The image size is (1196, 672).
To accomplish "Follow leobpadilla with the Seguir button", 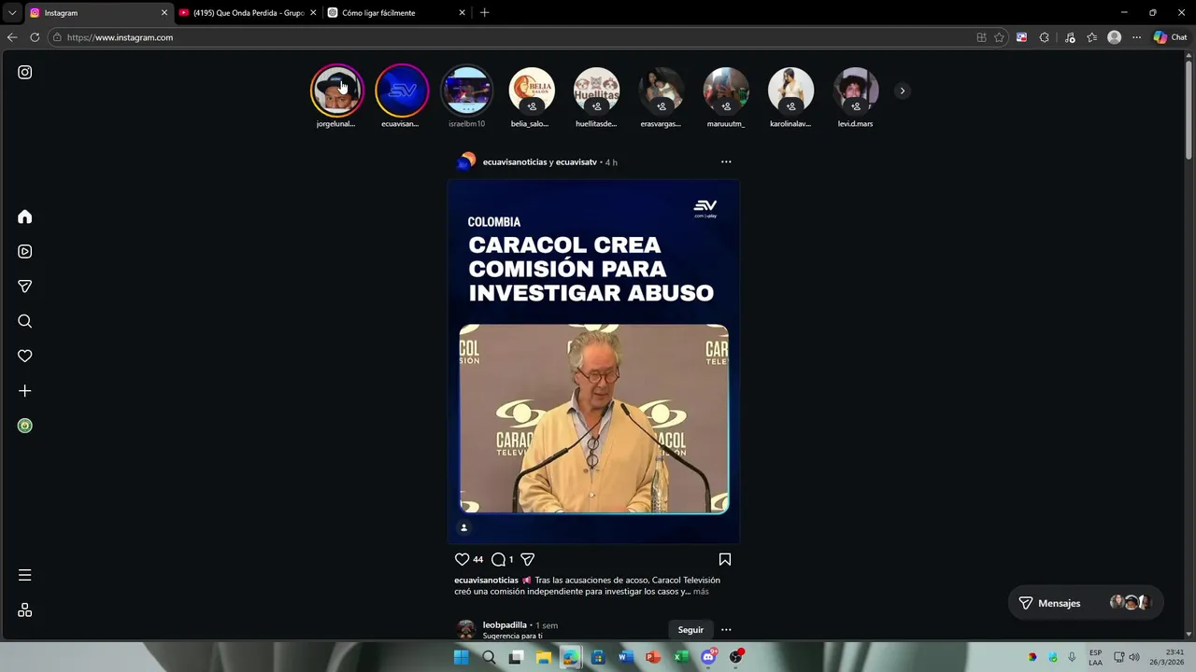I will click(x=691, y=630).
